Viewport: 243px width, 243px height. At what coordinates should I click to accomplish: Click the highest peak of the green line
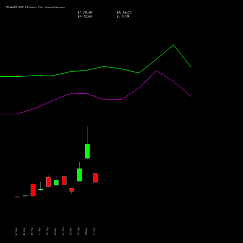click(x=174, y=45)
